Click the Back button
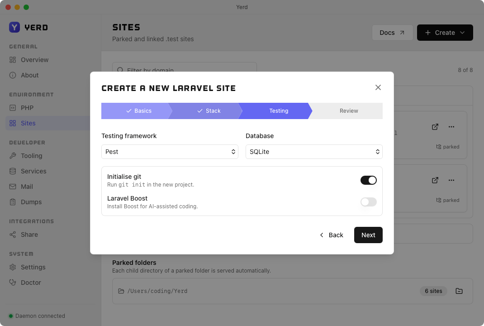 pos(331,235)
